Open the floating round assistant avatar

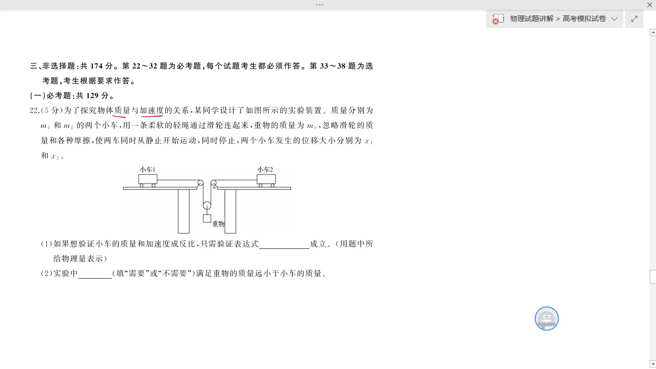(547, 319)
